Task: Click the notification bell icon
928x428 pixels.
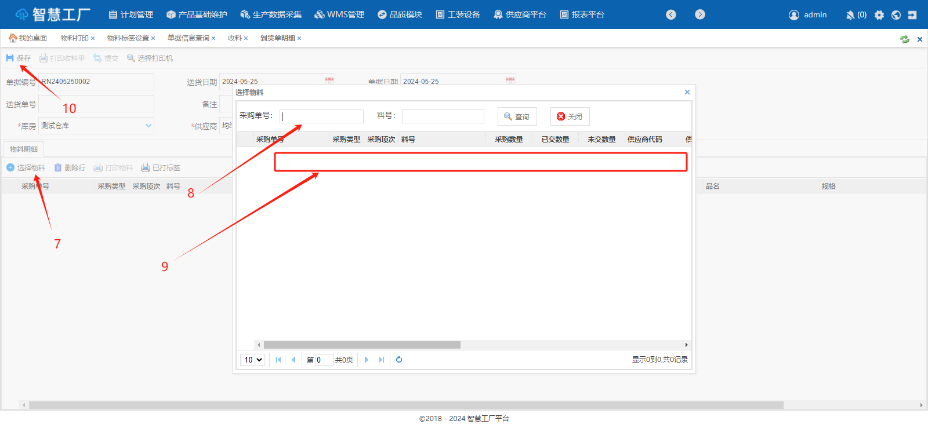Action: click(x=850, y=15)
